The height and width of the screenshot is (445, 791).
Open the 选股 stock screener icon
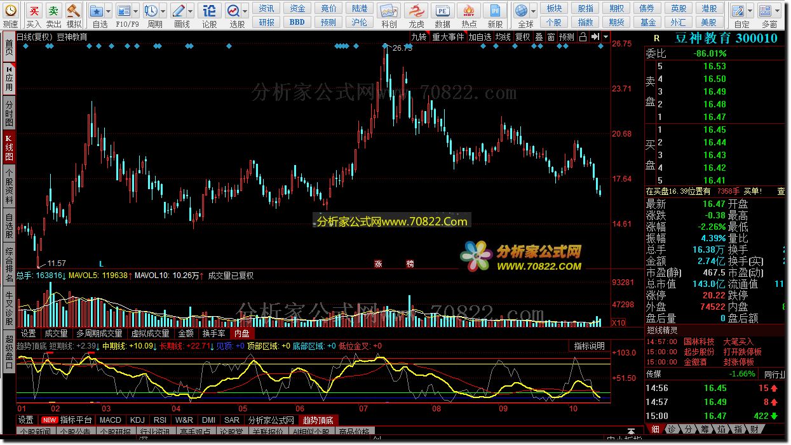[233, 11]
